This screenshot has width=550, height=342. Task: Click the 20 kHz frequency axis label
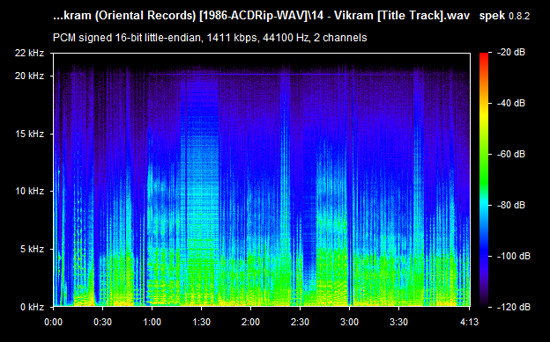pyautogui.click(x=29, y=76)
